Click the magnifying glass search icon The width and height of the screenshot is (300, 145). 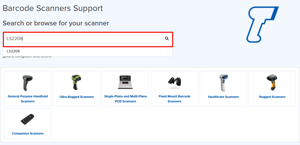pyautogui.click(x=167, y=39)
